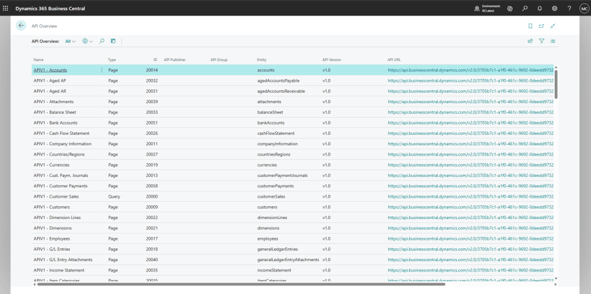Viewport: 591px width, 294px height.
Task: Click the API Publisher column header
Action: pyautogui.click(x=175, y=60)
